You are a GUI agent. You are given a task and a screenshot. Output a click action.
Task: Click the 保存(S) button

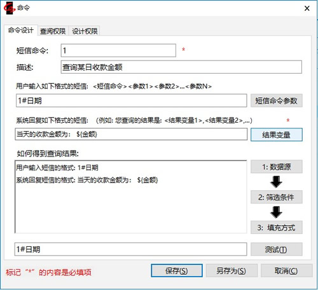pos(177,270)
